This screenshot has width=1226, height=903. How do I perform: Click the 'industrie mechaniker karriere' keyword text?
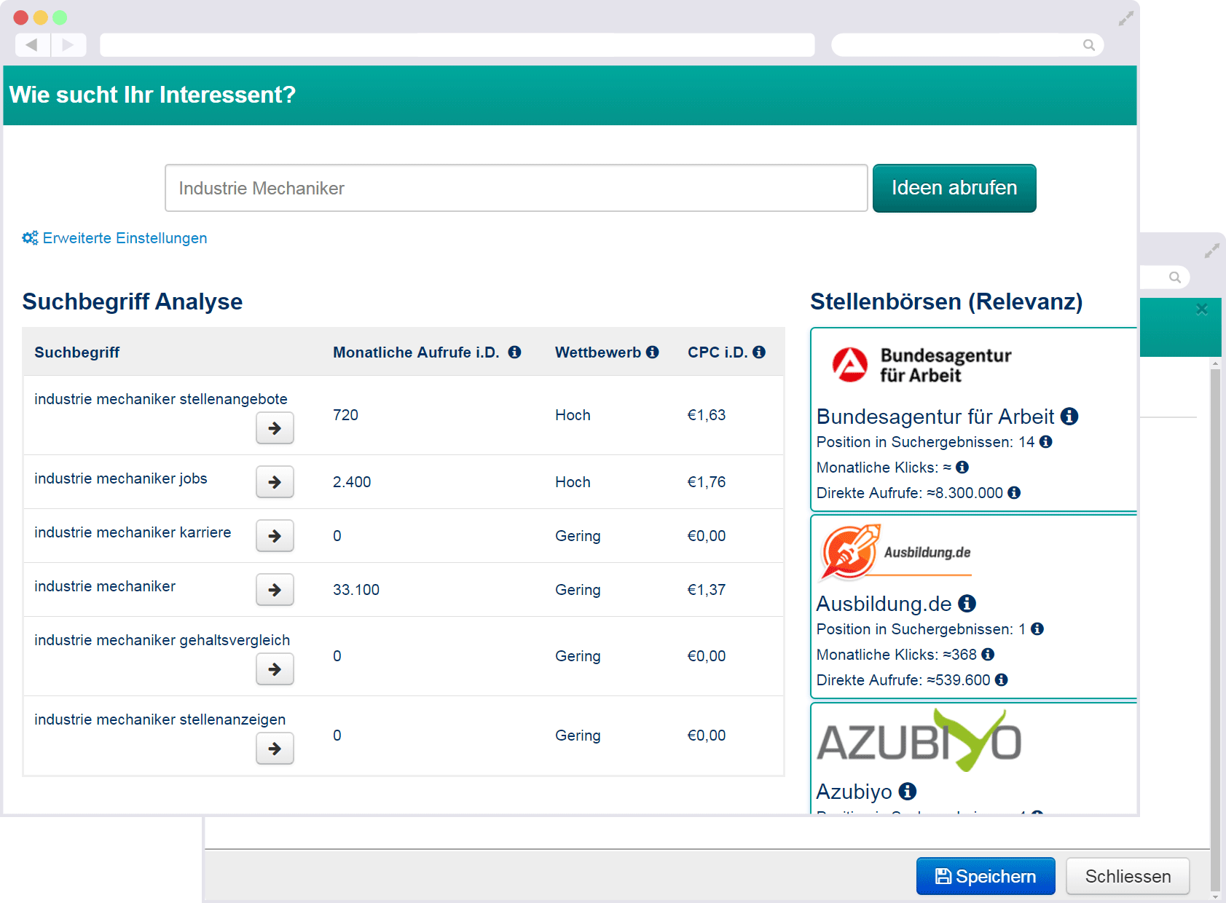coord(133,532)
